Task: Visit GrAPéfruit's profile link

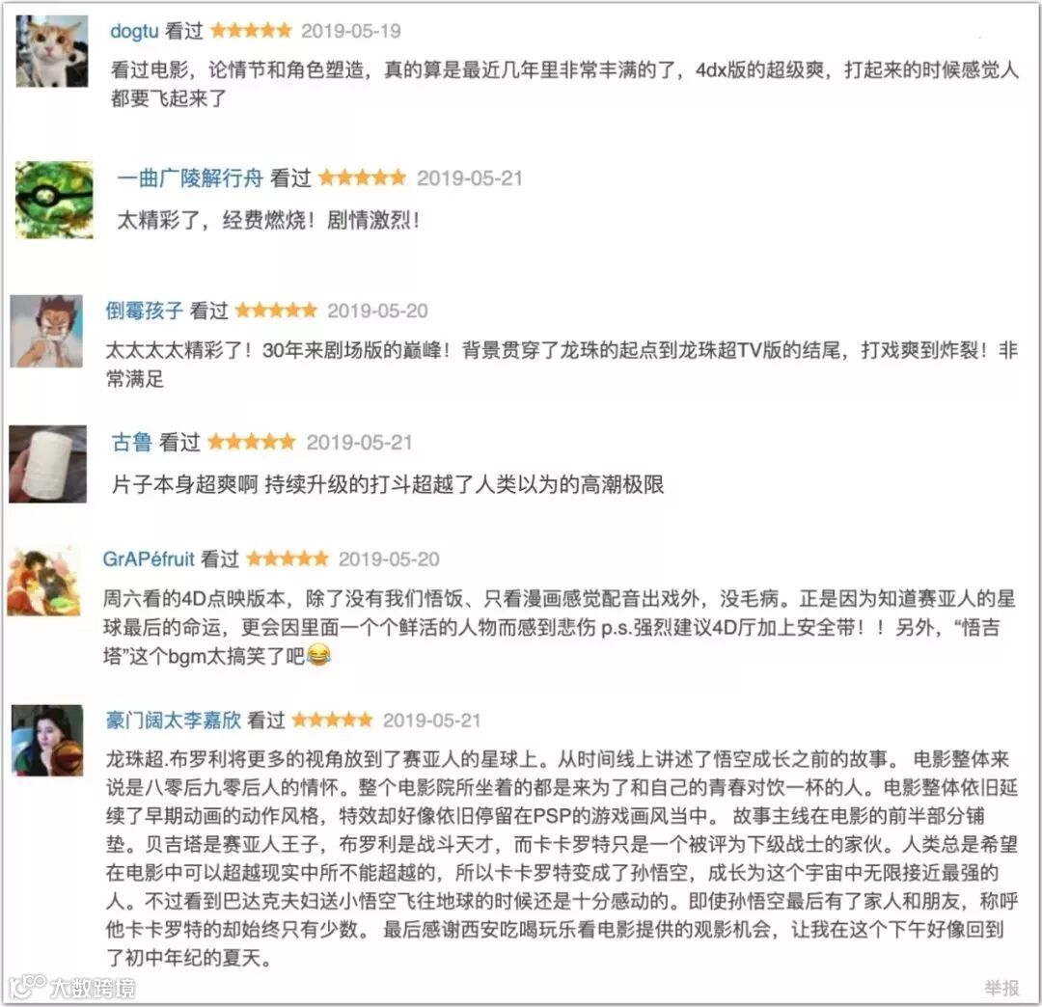Action: [149, 558]
